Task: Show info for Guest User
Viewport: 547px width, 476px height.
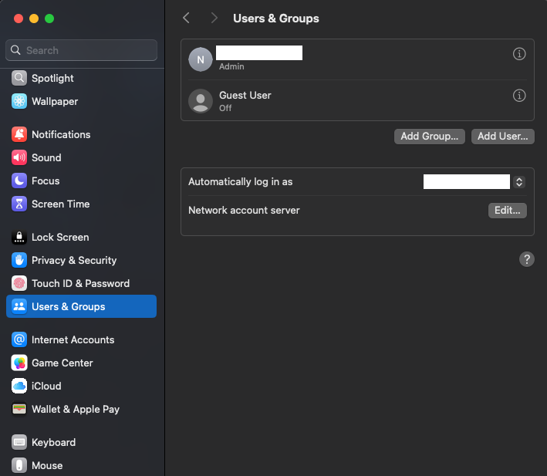Action: point(519,96)
